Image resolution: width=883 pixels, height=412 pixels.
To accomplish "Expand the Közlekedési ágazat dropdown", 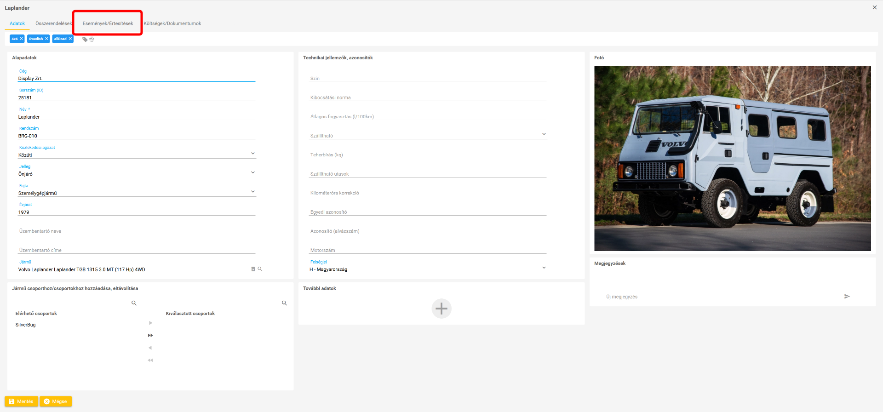I will point(252,153).
